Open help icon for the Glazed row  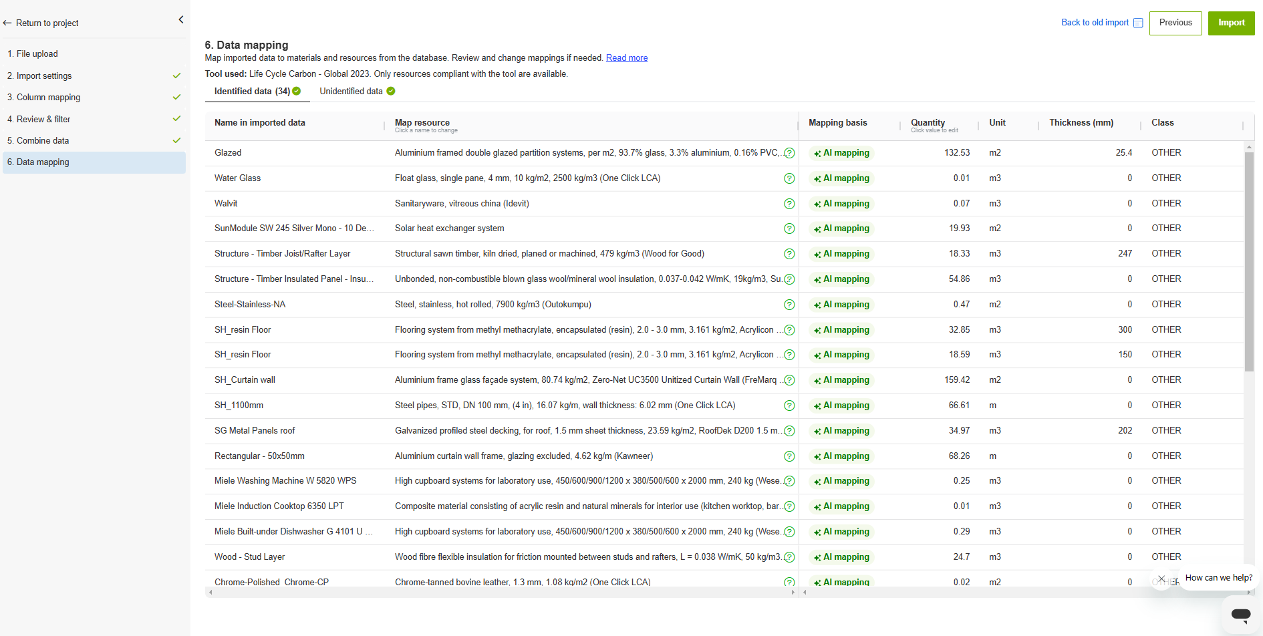(789, 153)
